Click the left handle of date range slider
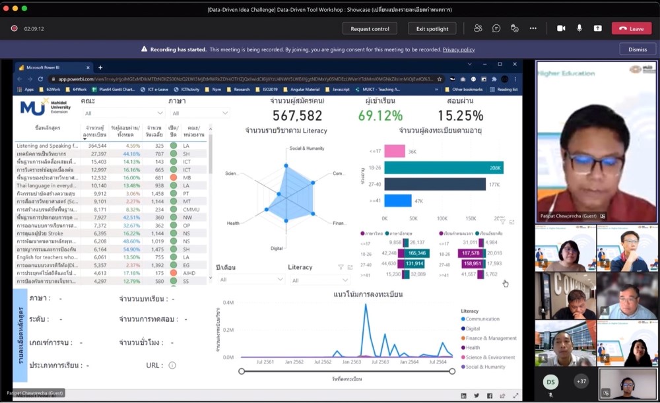Image resolution: width=660 pixels, height=403 pixels. [242, 371]
